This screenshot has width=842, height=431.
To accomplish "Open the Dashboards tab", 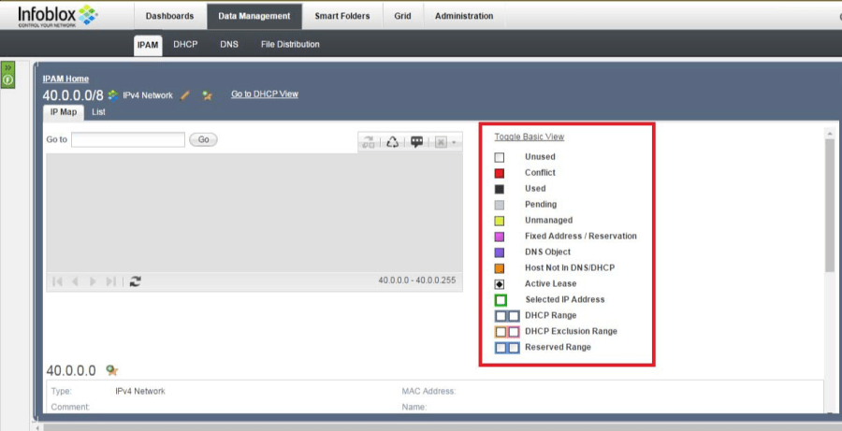I will coord(169,16).
